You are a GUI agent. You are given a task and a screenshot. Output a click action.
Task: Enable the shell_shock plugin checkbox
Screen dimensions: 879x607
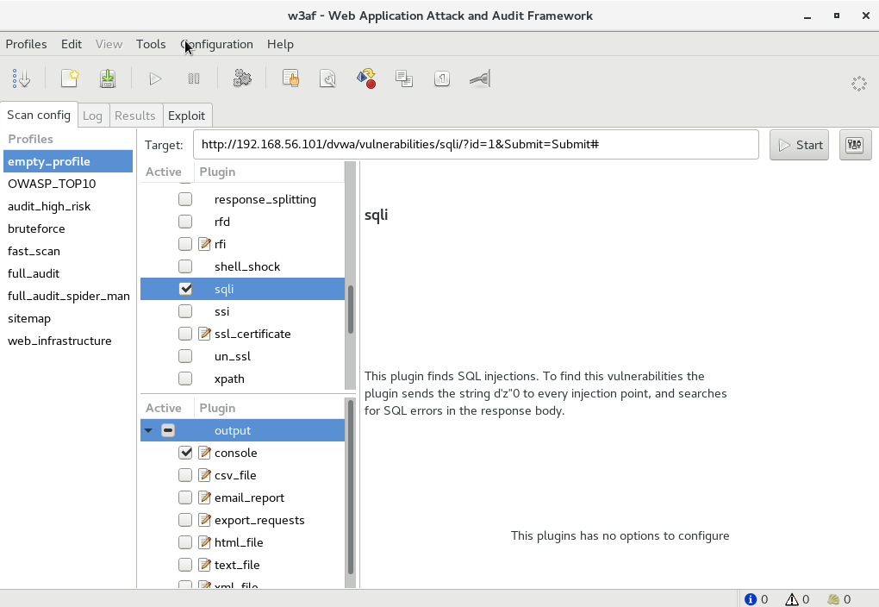pos(185,266)
